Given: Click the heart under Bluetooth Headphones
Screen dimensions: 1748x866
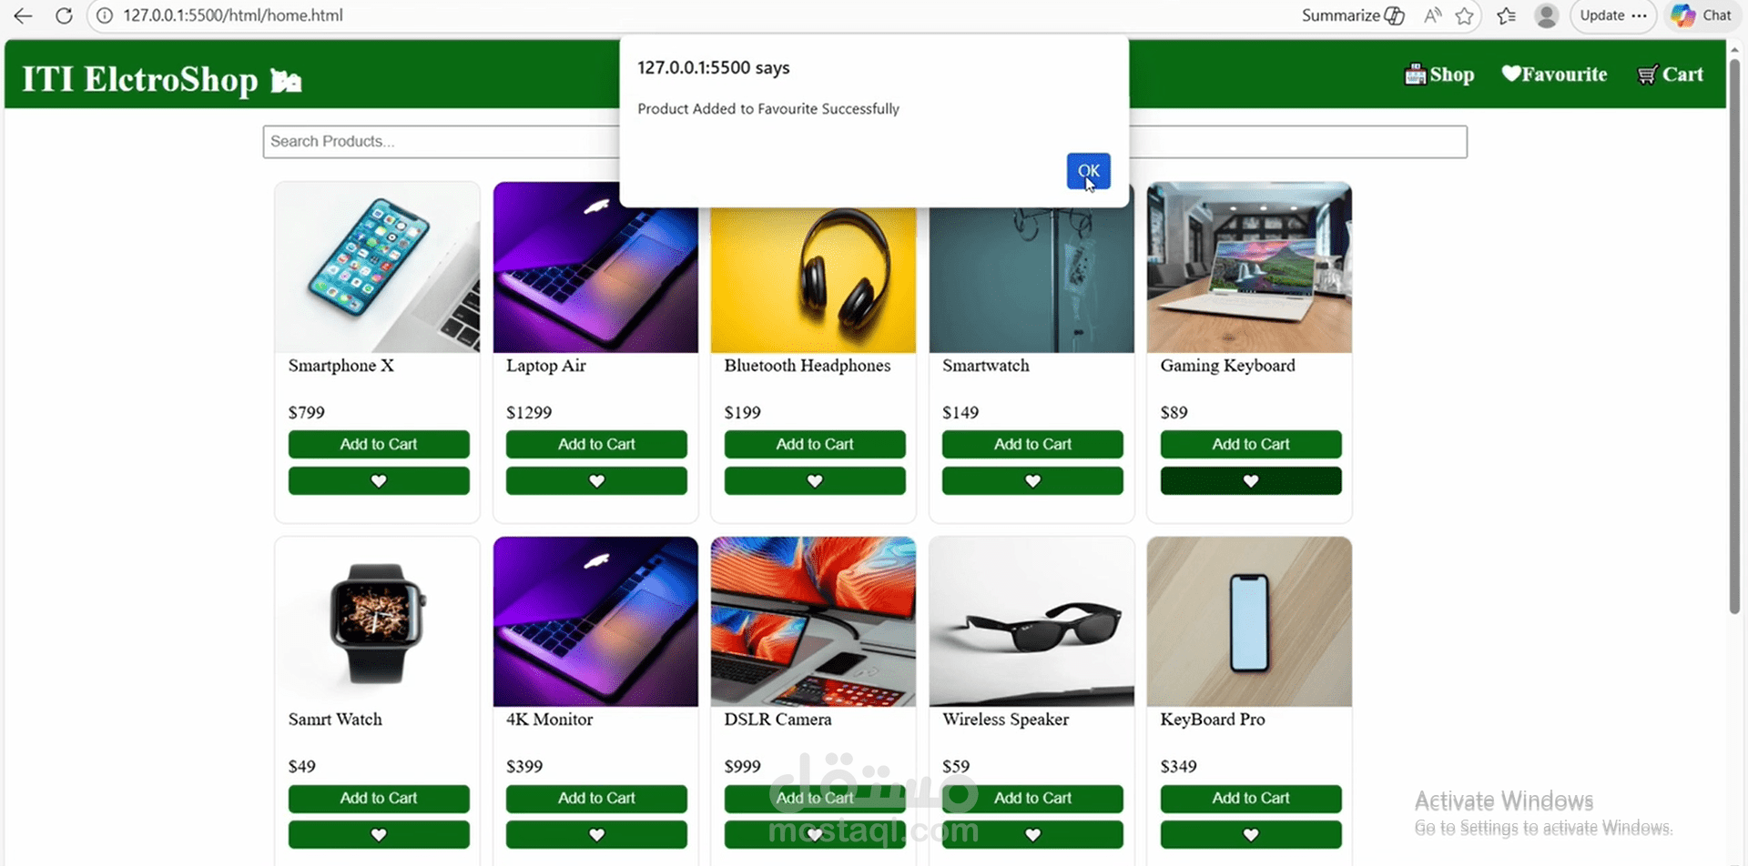Looking at the screenshot, I should (815, 480).
